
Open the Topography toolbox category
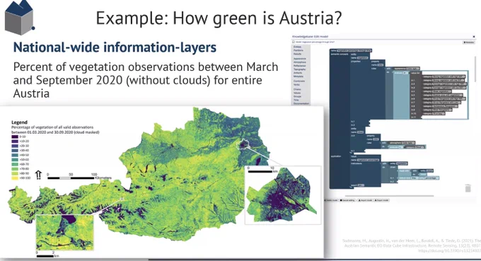click(299, 69)
